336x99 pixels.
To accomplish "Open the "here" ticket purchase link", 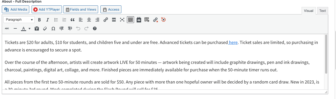I will (233, 42).
